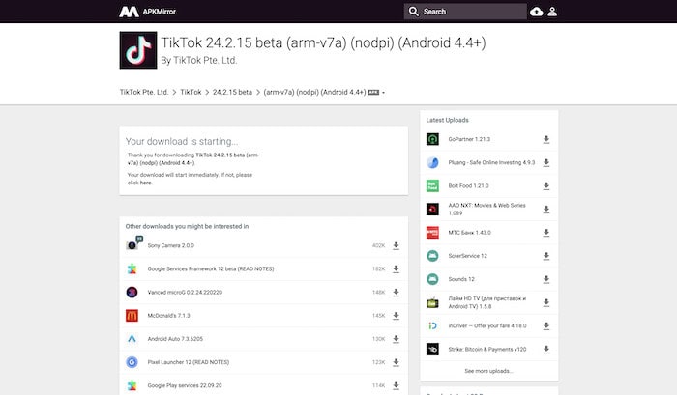Click the inDriver app icon
677x395 pixels.
pos(432,325)
